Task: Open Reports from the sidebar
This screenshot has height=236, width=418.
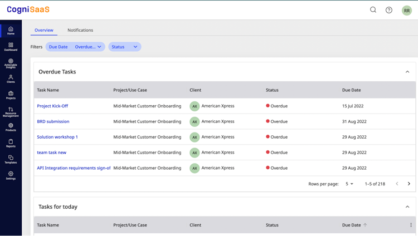Action: pyautogui.click(x=11, y=143)
